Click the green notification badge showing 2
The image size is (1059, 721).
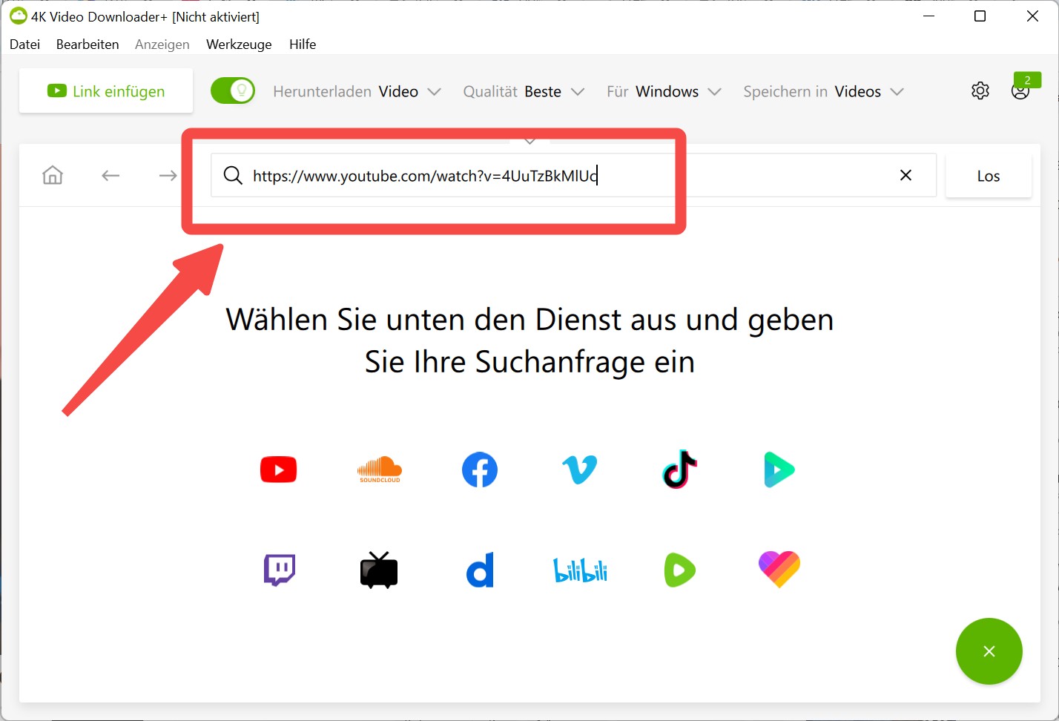click(x=1027, y=80)
